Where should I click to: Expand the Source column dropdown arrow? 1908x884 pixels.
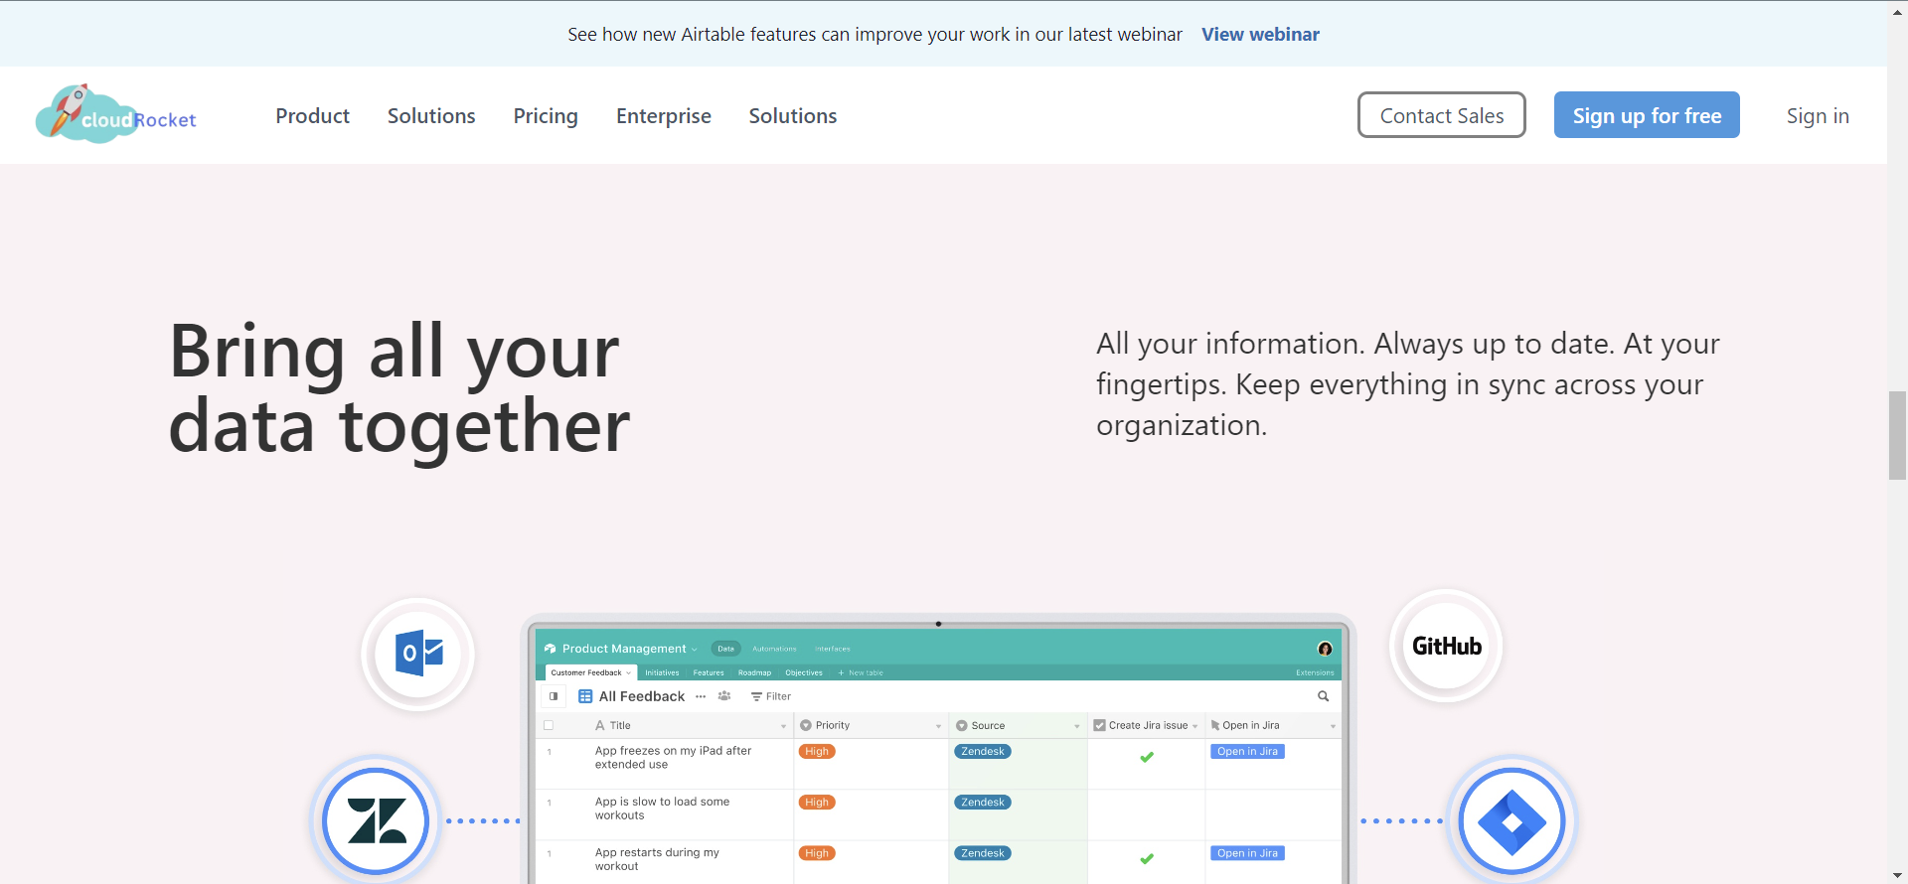click(x=1076, y=726)
